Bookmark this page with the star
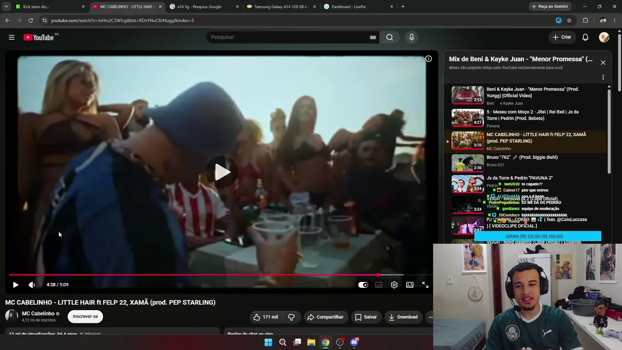Image resolution: width=622 pixels, height=350 pixels. pyautogui.click(x=569, y=20)
